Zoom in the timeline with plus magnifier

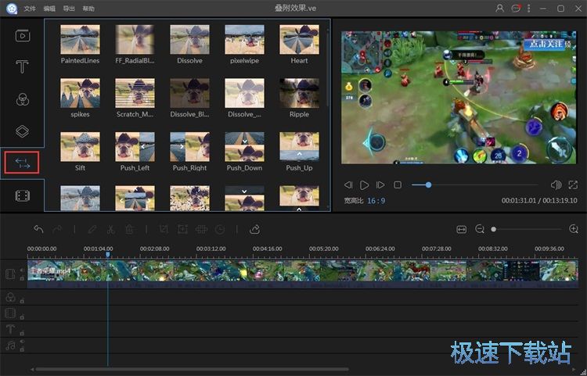(x=574, y=229)
